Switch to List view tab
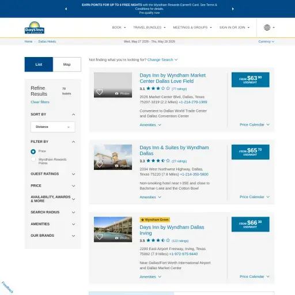 39,65
